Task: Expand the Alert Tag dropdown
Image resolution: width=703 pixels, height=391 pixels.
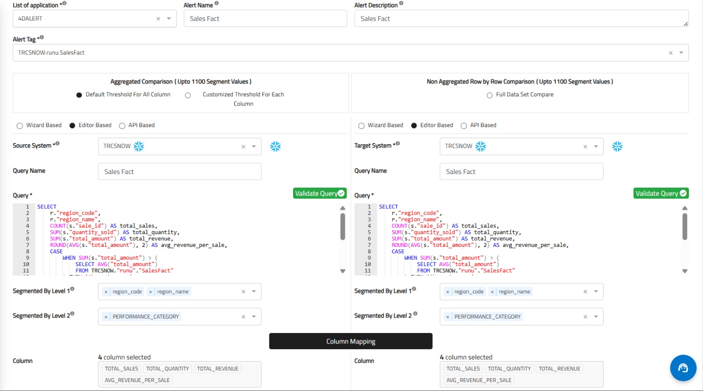Action: pyautogui.click(x=681, y=53)
